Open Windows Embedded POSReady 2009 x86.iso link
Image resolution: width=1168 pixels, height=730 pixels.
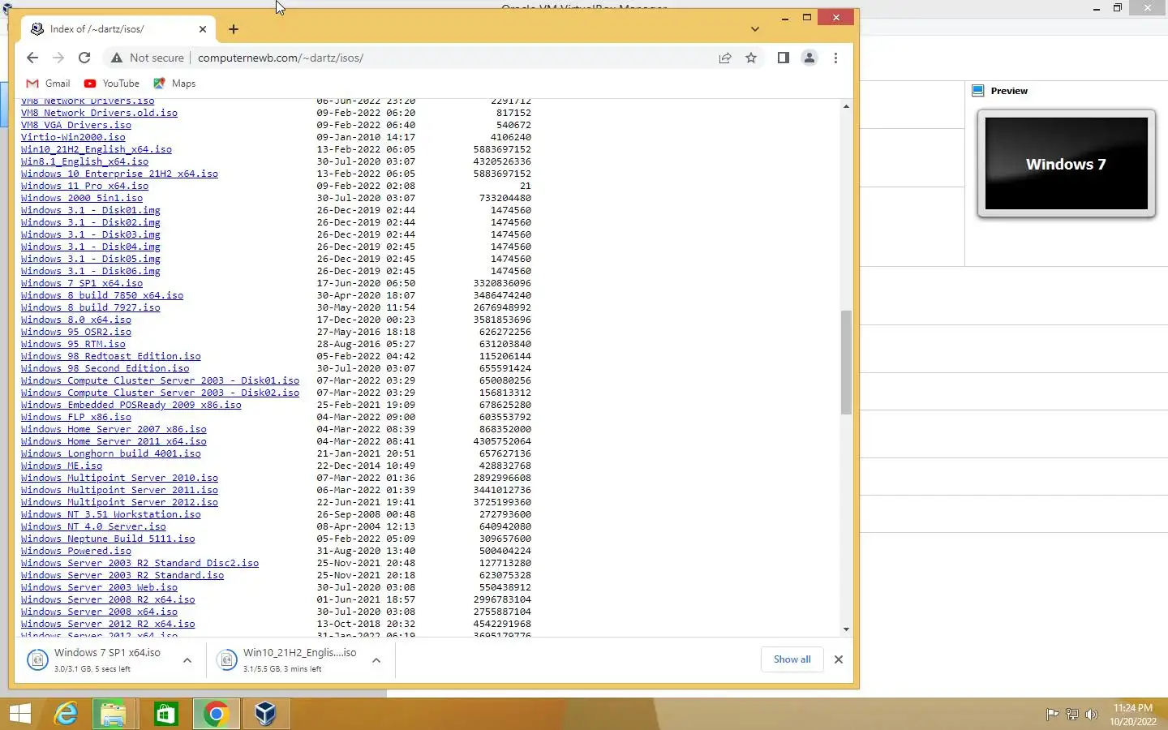(x=131, y=405)
